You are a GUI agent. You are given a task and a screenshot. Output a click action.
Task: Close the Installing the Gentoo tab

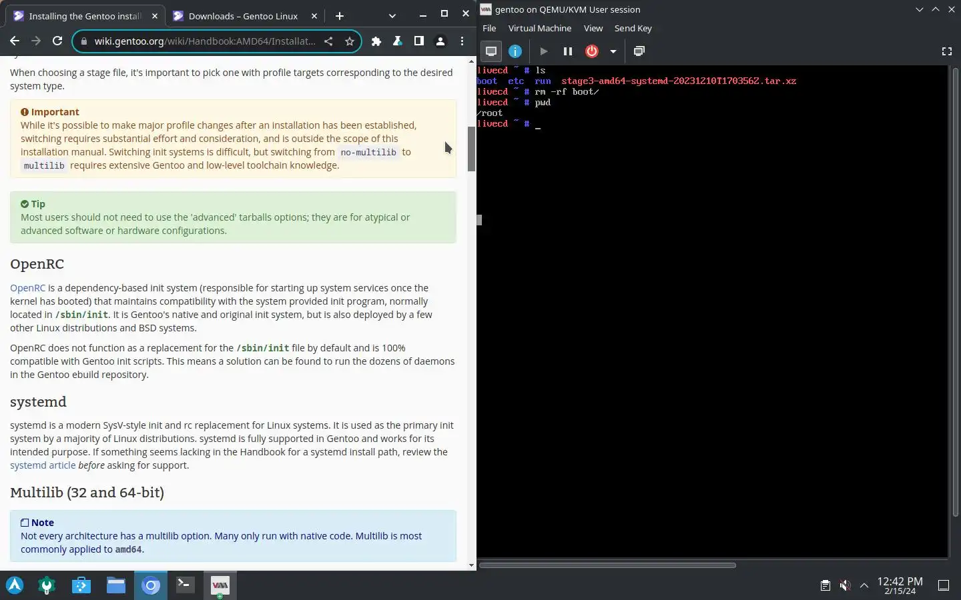pos(155,16)
